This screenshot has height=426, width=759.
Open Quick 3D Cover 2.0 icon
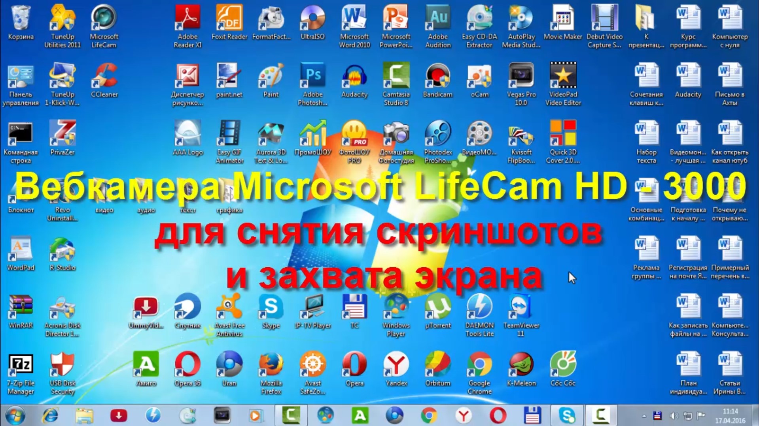563,141
